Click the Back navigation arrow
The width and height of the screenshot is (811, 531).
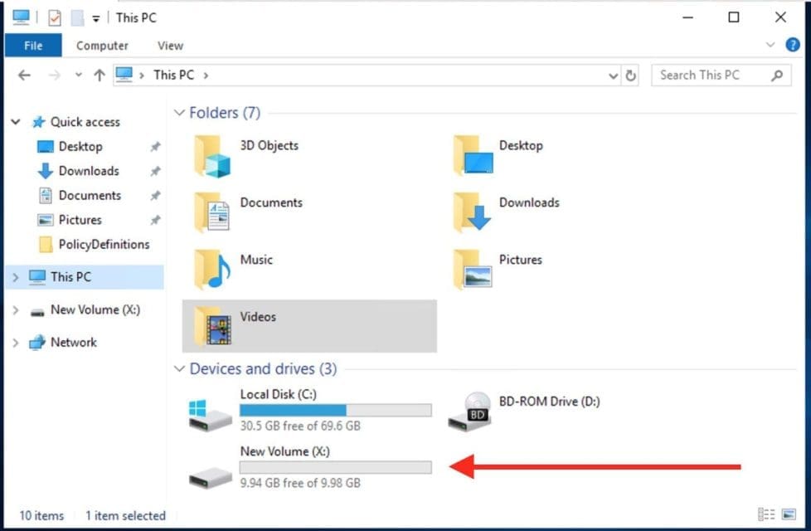[x=24, y=75]
